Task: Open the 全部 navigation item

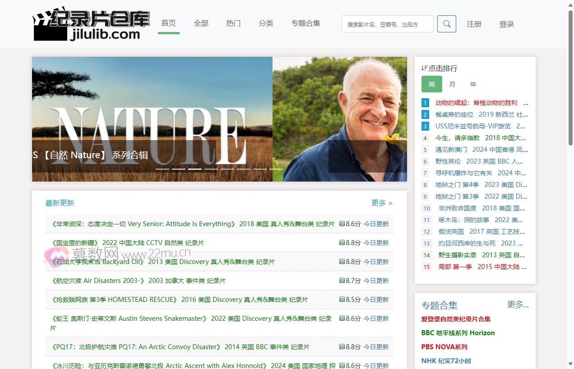Action: tap(201, 23)
